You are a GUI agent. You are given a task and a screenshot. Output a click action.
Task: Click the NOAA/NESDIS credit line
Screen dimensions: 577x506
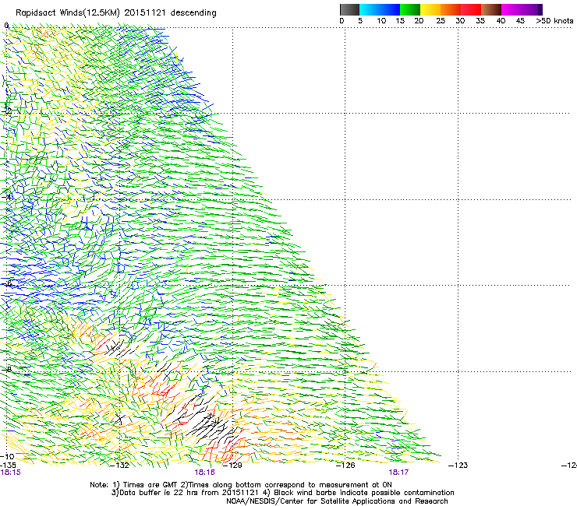click(x=337, y=501)
